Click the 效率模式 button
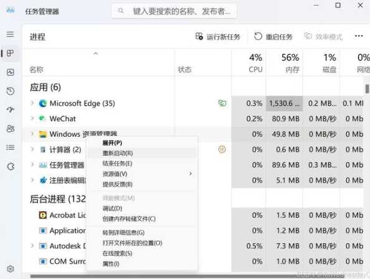Viewport: 370px width, 279px height. tap(323, 37)
